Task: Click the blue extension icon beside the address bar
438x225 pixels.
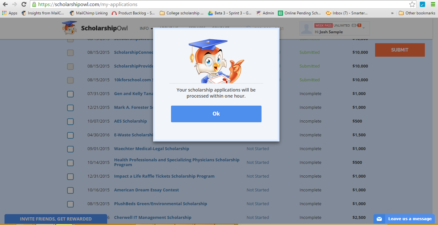Action: point(422,5)
